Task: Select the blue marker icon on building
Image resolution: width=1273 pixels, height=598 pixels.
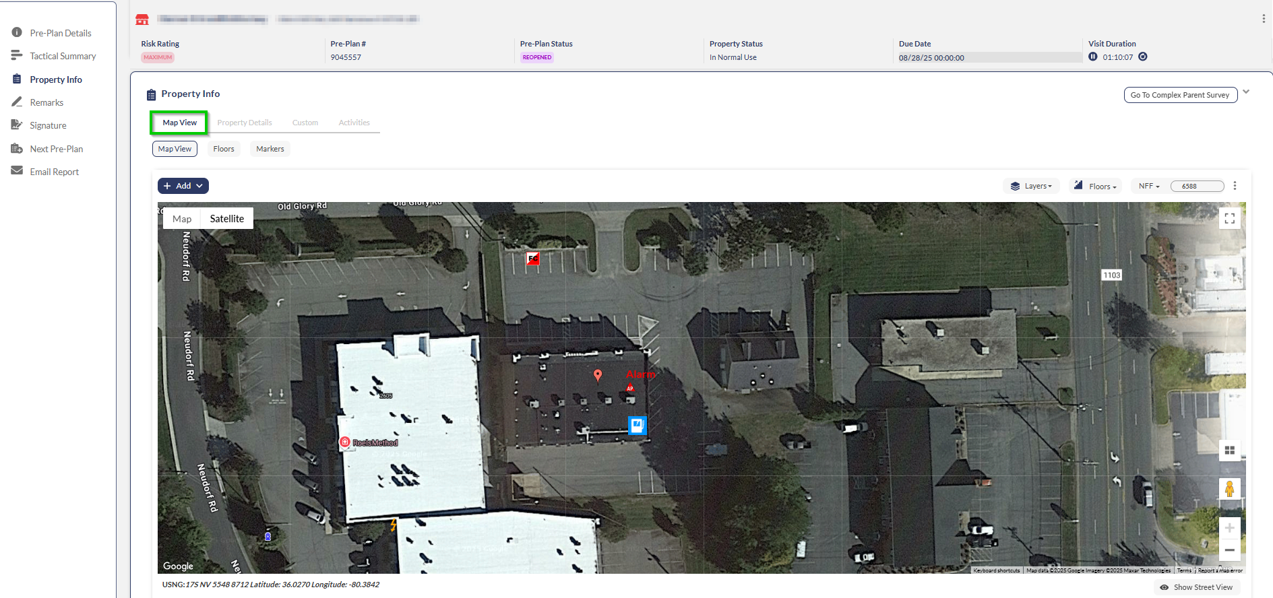Action: [x=637, y=425]
